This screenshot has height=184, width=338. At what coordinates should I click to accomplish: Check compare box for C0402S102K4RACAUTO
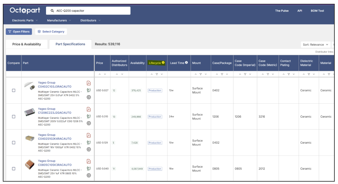(x=14, y=142)
